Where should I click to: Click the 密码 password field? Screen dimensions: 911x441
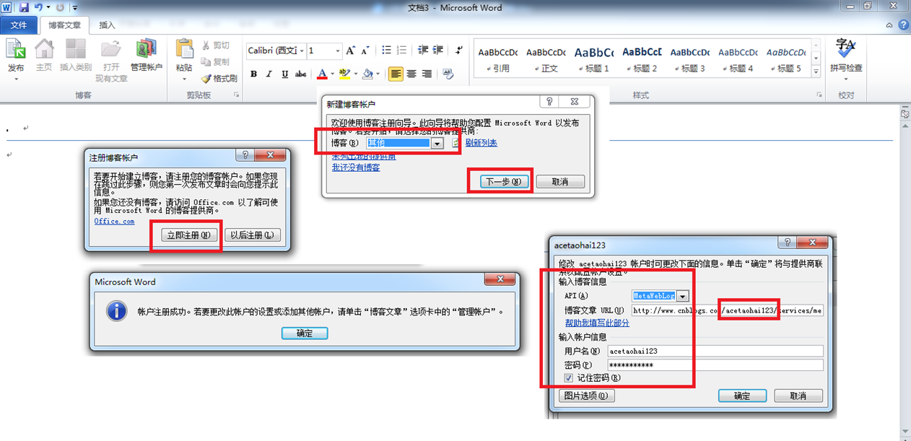click(715, 365)
